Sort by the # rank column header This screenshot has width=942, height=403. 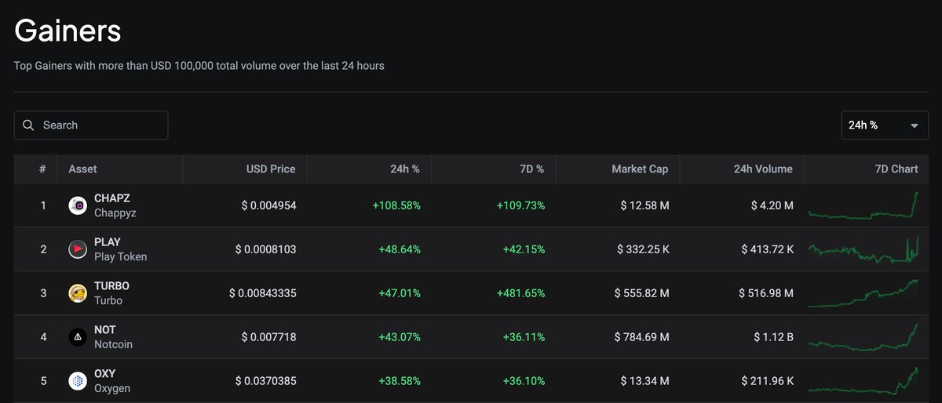point(43,169)
